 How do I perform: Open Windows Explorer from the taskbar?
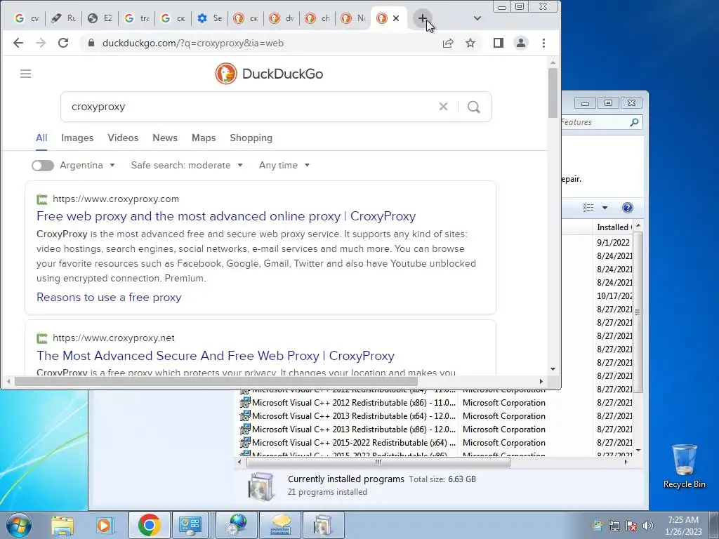point(62,525)
